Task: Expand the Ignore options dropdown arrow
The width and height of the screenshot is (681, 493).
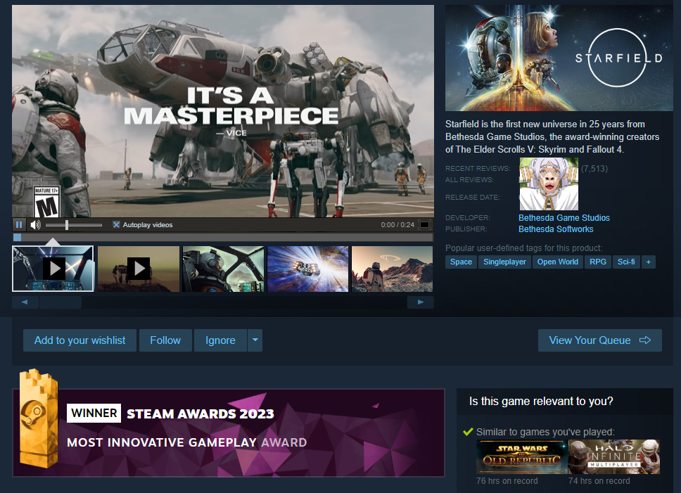Action: (x=255, y=340)
